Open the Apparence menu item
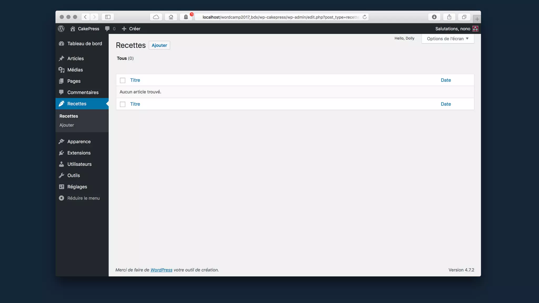 click(79, 142)
